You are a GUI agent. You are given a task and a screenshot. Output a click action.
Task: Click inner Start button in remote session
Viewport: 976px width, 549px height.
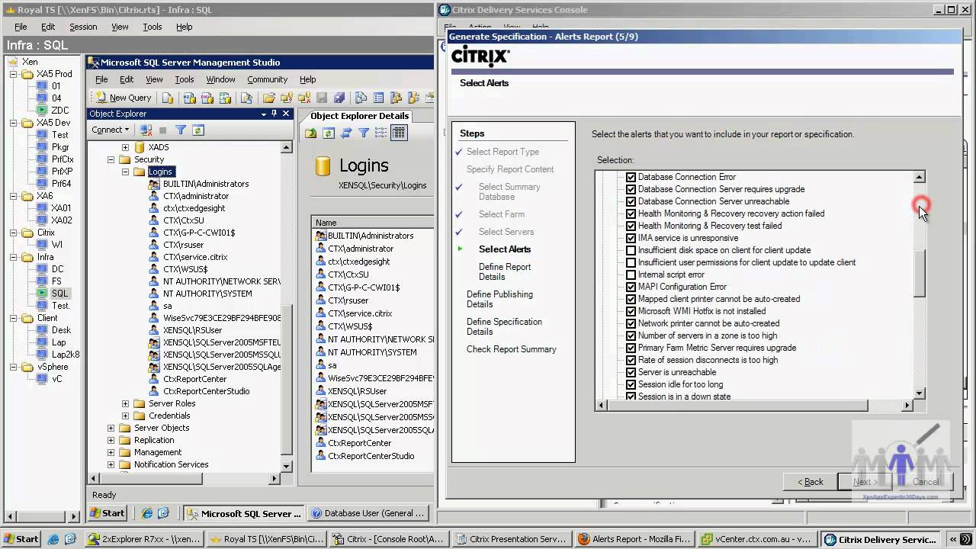[x=109, y=513]
